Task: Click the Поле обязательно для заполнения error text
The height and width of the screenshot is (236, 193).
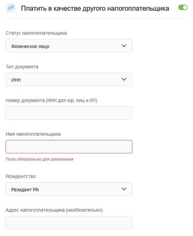Action: coord(39,159)
